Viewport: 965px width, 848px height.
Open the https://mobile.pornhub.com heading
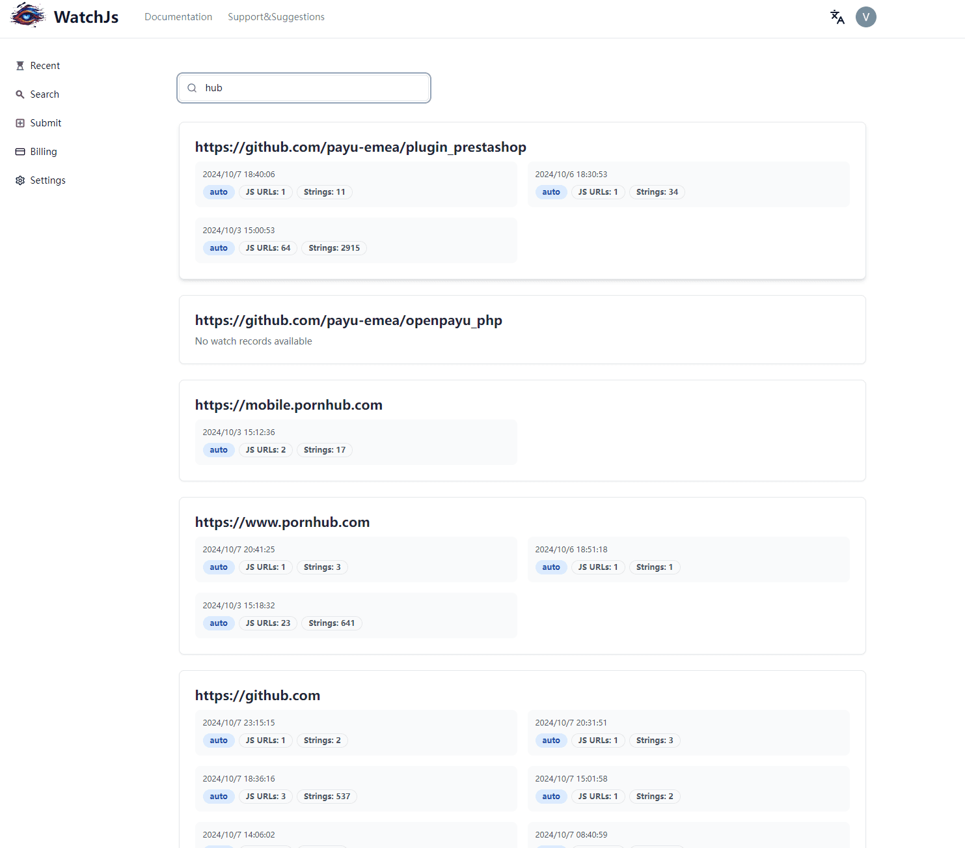(x=289, y=405)
